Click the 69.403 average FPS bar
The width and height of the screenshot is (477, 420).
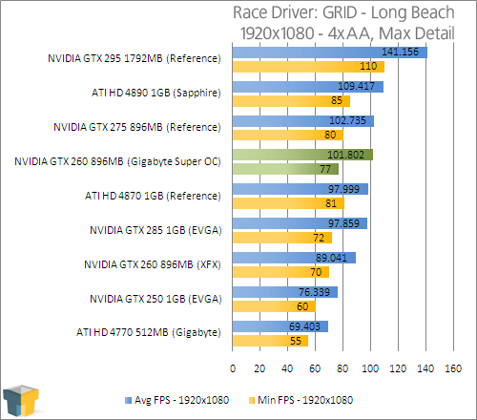(x=280, y=326)
